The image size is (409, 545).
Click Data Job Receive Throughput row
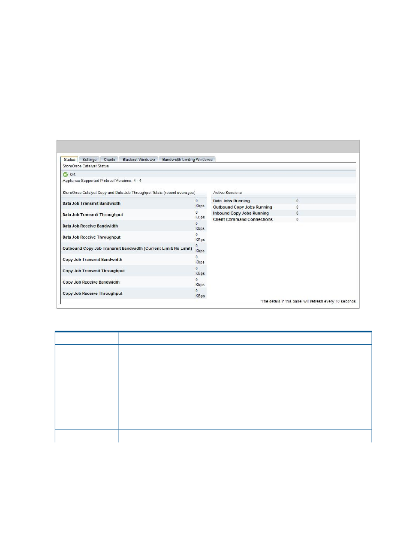tap(134, 237)
